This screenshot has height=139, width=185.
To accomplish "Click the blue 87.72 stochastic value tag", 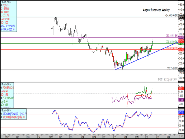I will click(x=182, y=112).
